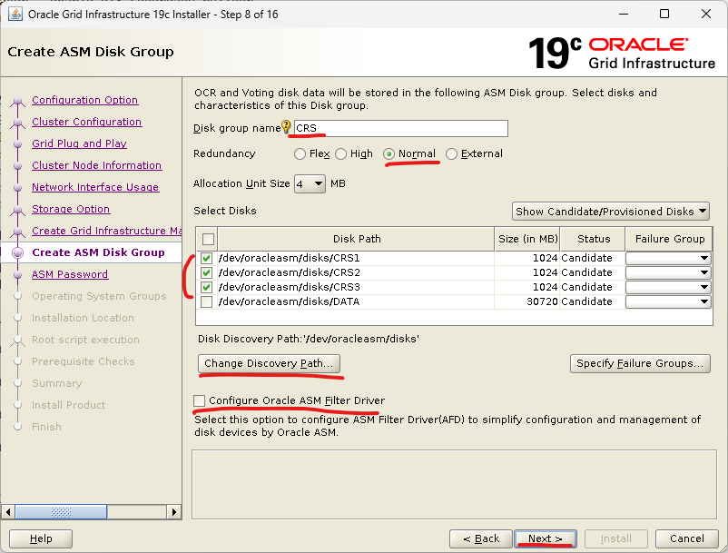Click the Disk group name input field

[x=401, y=128]
